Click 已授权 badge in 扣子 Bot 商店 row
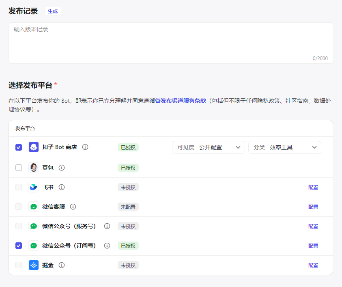Image resolution: width=342 pixels, height=287 pixels. [128, 147]
